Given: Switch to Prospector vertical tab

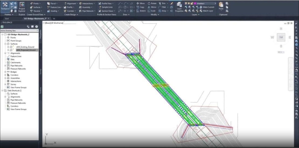Looking at the screenshot, I should (x=40, y=34).
